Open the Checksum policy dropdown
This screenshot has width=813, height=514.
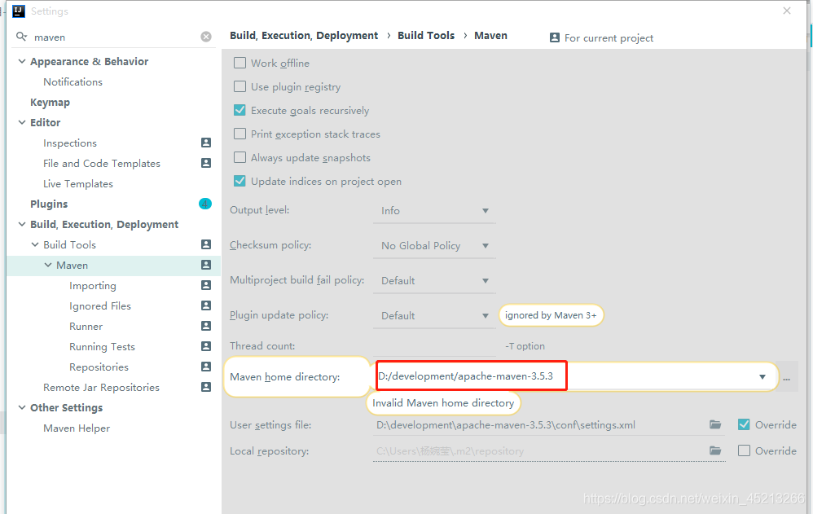434,246
